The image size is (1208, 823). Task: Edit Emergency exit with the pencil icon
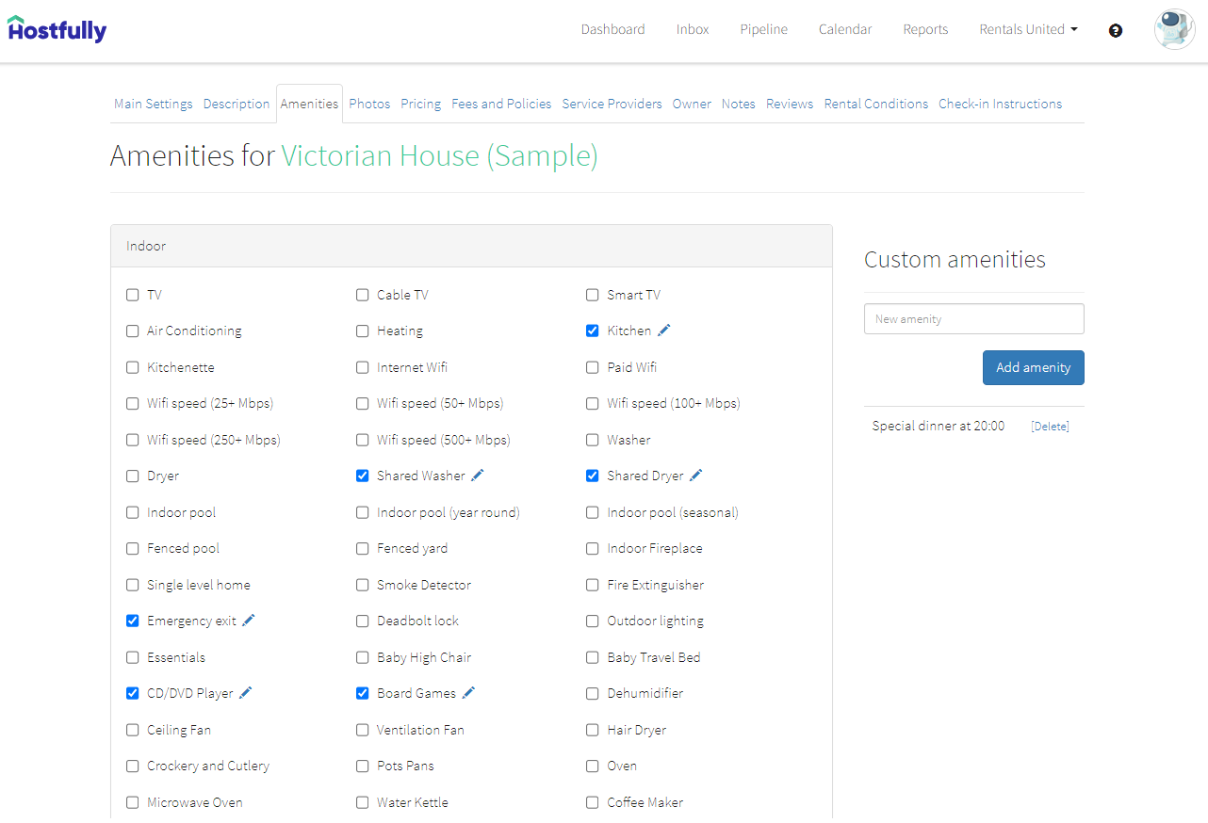coord(249,621)
